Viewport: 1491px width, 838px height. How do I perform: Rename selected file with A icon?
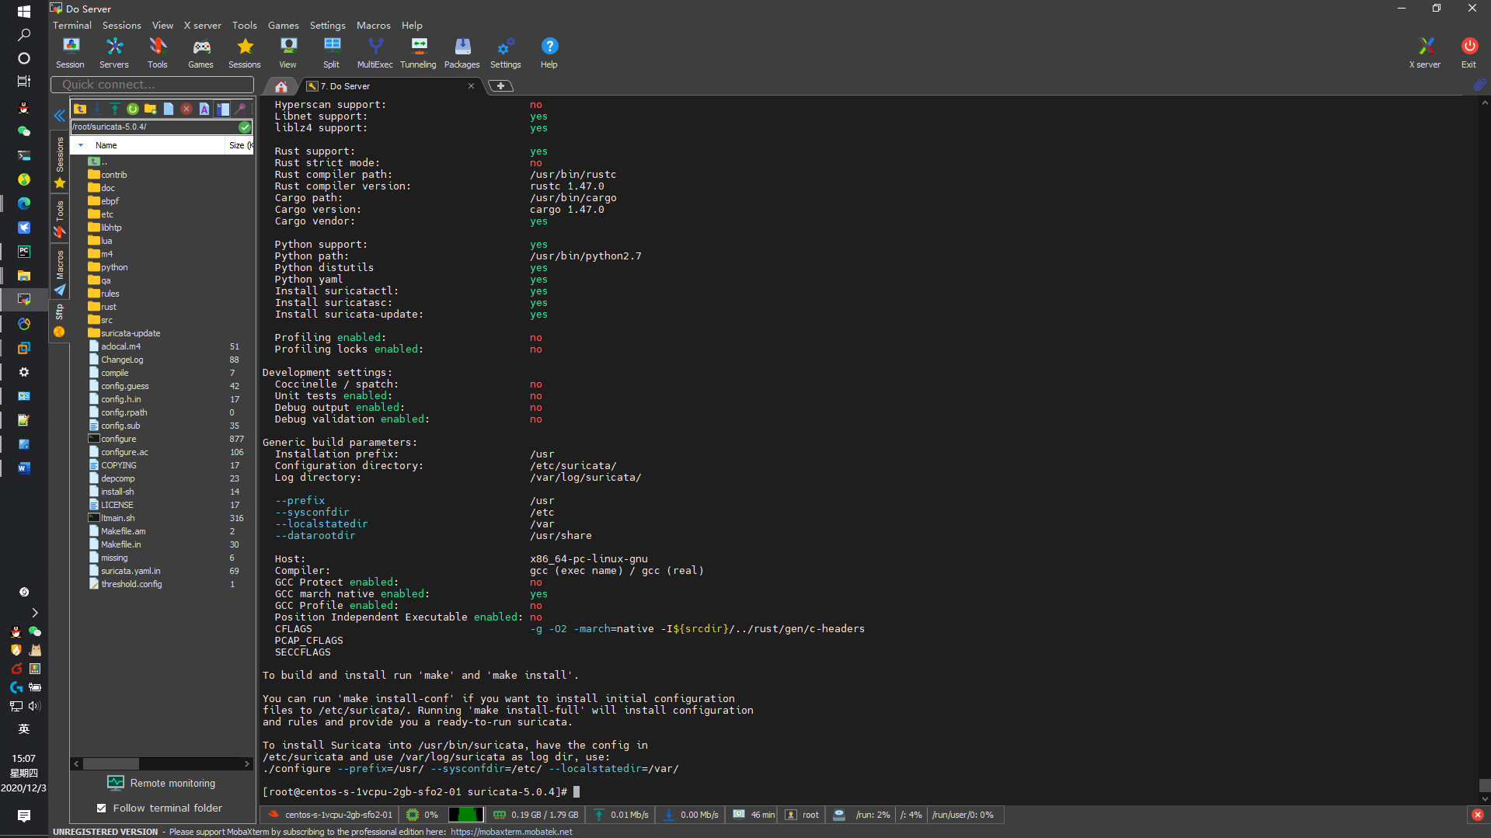coord(204,109)
